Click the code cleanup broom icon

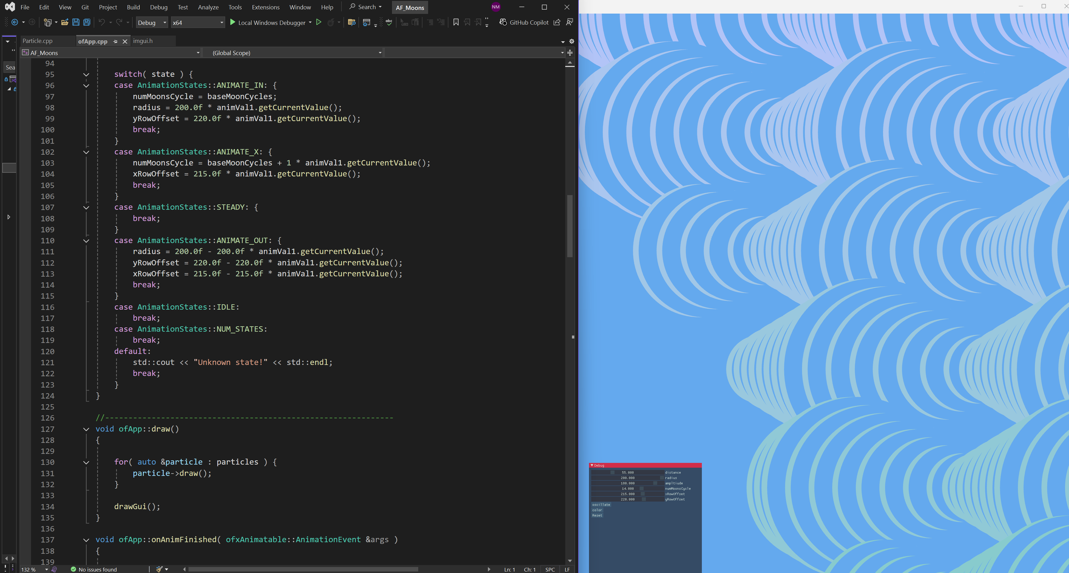(159, 569)
